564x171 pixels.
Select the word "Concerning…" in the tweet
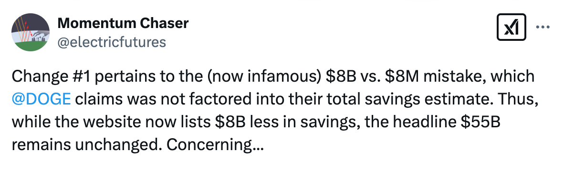215,145
